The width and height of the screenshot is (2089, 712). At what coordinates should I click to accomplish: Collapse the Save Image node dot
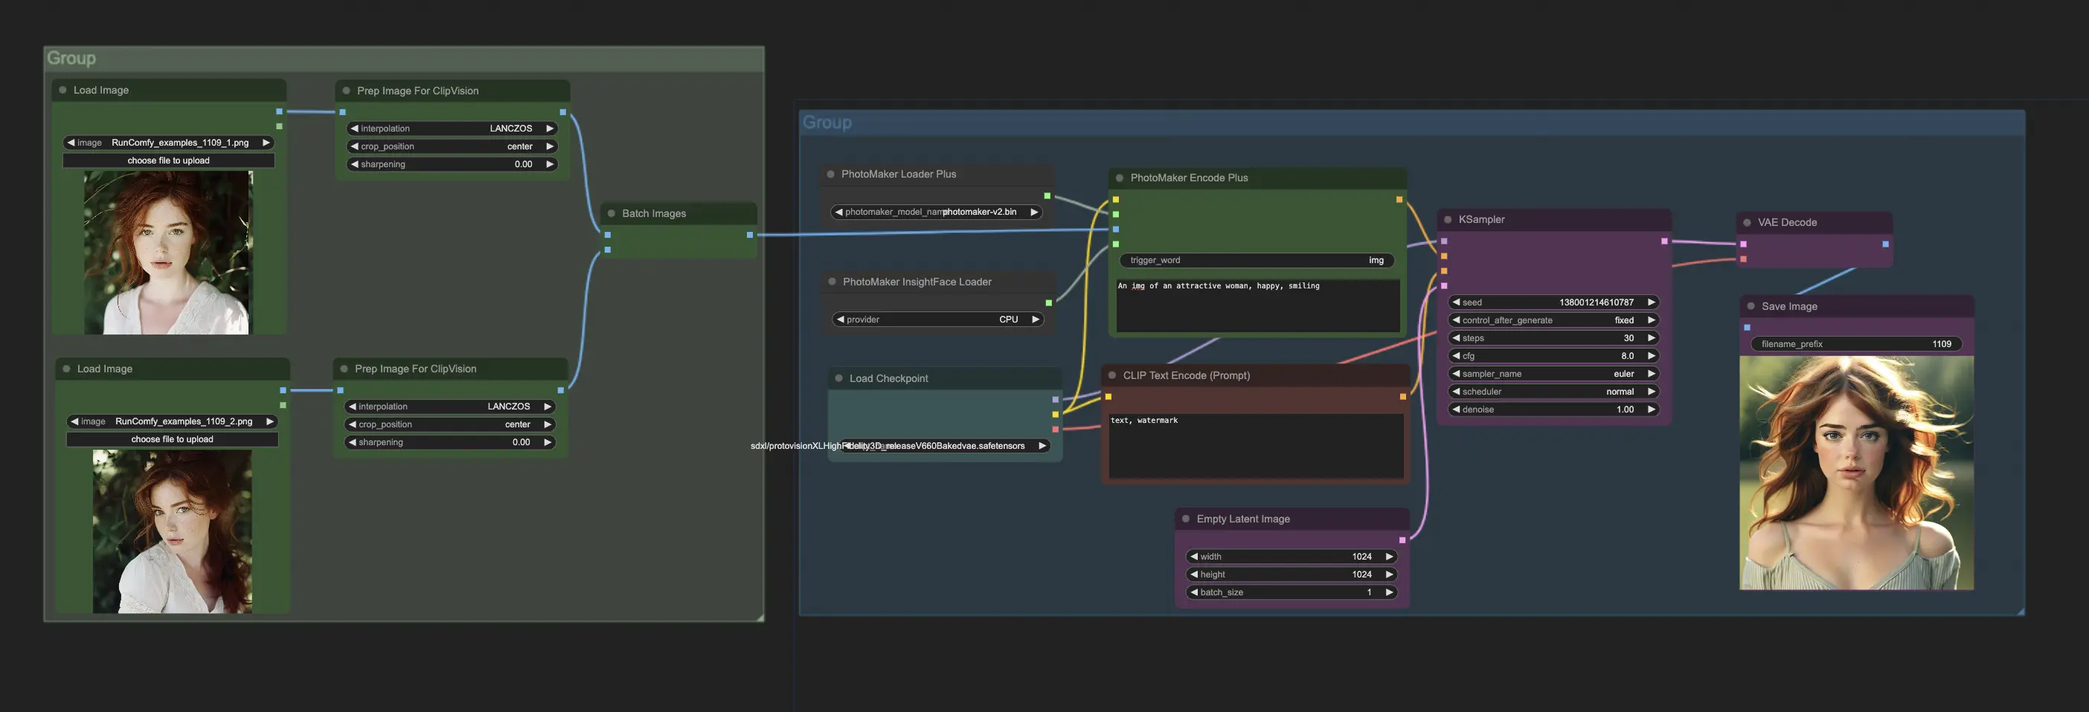pyautogui.click(x=1751, y=306)
